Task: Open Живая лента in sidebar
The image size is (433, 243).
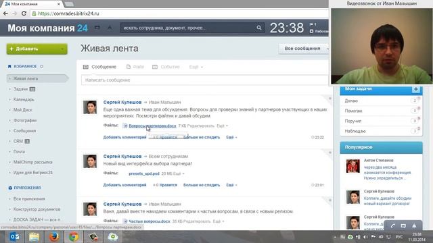Action: coord(37,78)
